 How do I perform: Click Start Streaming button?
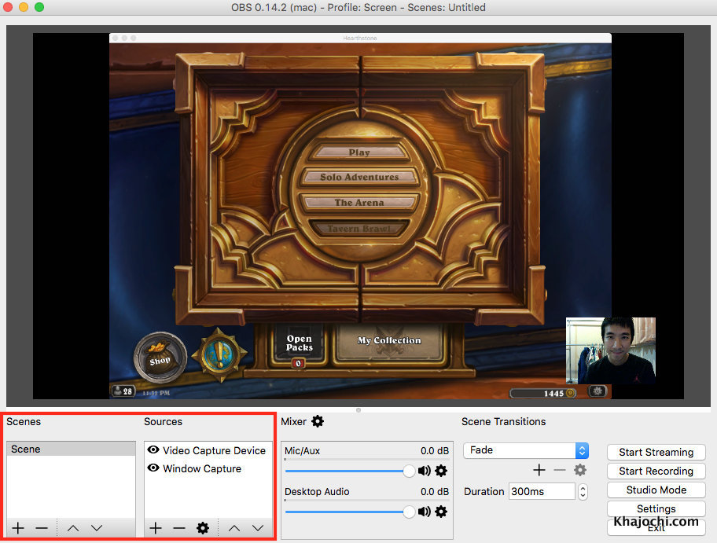pos(656,452)
